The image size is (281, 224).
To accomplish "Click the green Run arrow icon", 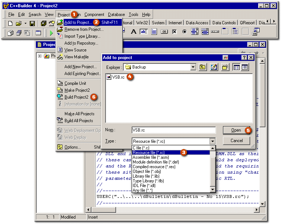I will [51, 33].
